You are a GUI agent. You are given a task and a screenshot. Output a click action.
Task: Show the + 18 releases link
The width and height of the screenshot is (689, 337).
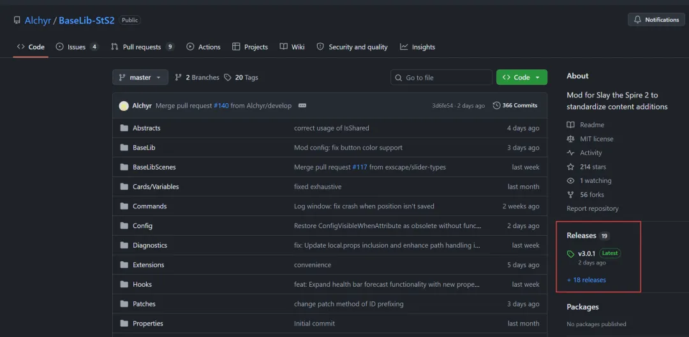[587, 280]
